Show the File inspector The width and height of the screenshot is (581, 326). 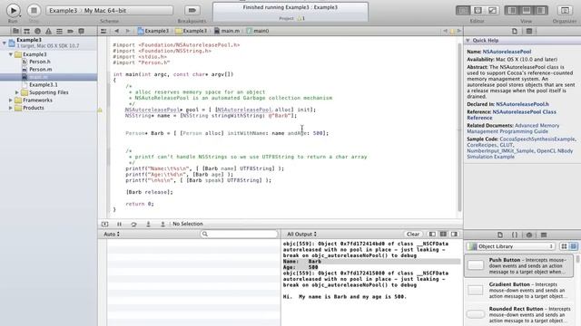pos(515,31)
